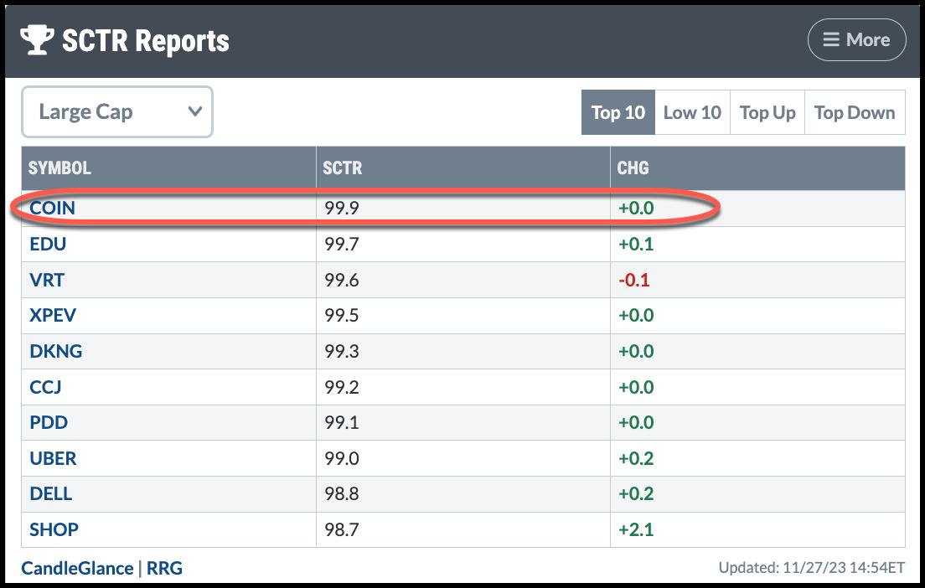
Task: Select the Low 10 tab
Action: click(x=692, y=112)
